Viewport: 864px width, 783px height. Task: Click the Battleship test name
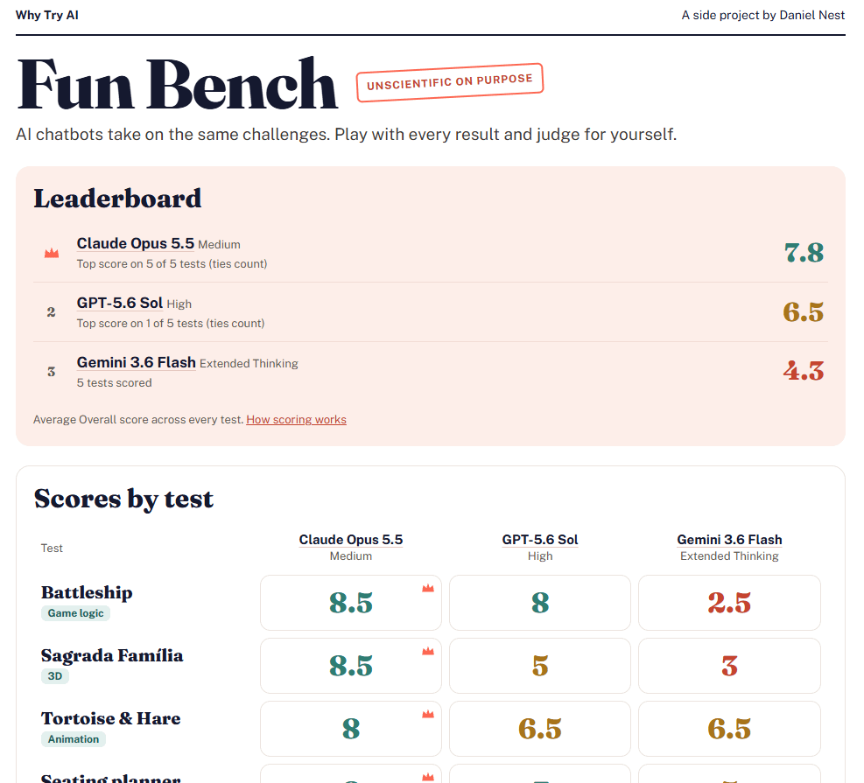point(87,592)
